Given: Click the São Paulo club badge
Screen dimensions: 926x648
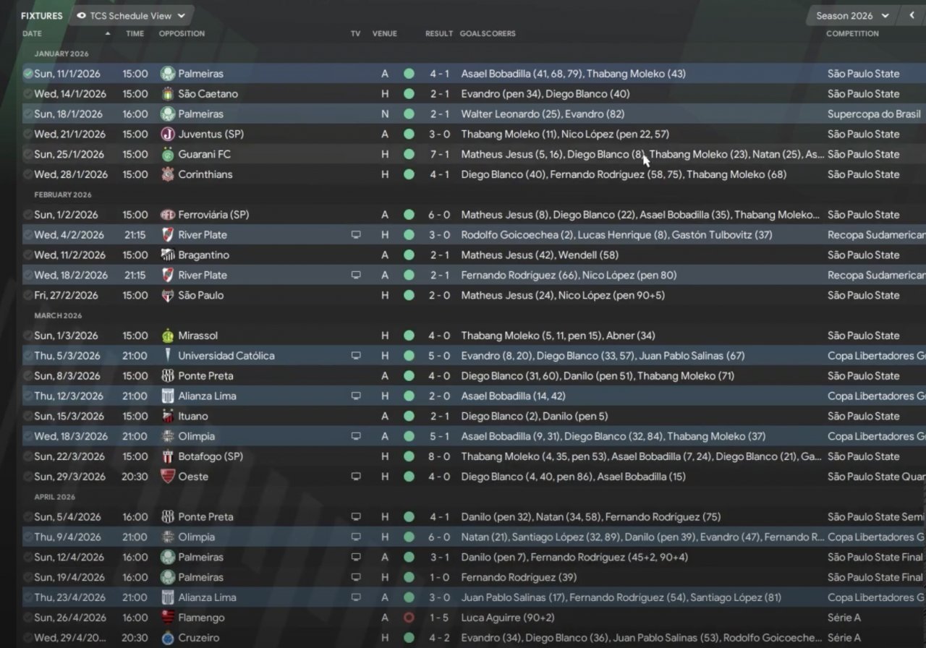Looking at the screenshot, I should pyautogui.click(x=167, y=296).
